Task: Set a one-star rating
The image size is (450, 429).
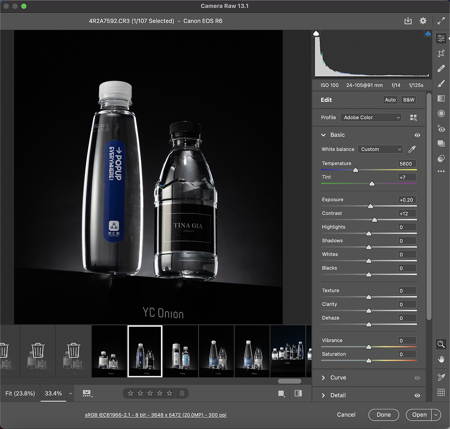Action: pos(130,393)
